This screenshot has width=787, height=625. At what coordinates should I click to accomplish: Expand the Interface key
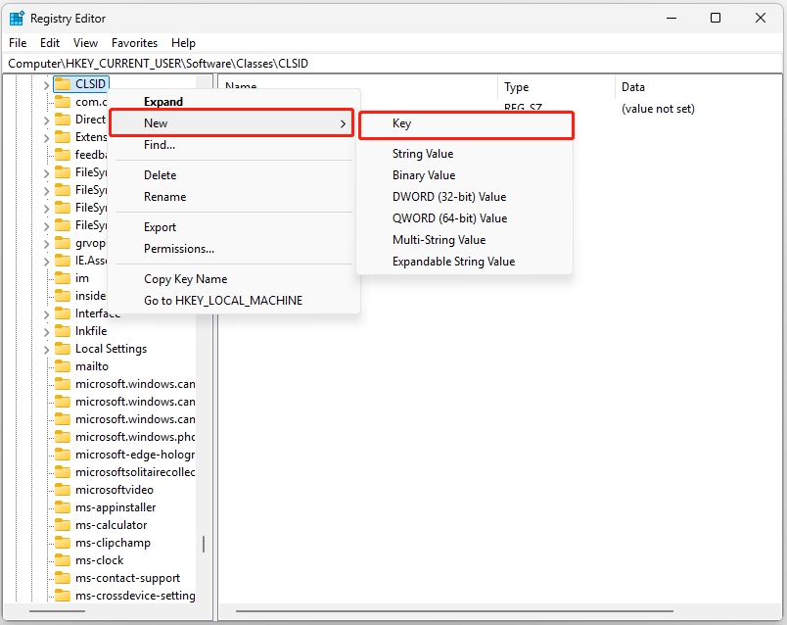click(46, 312)
